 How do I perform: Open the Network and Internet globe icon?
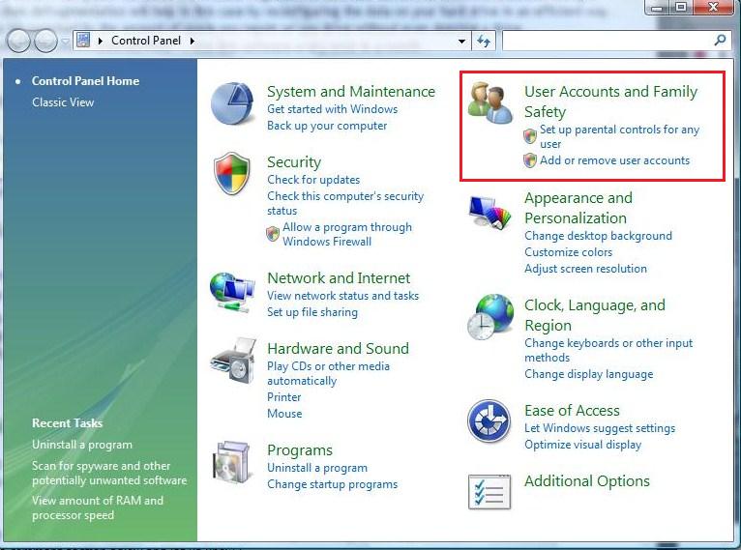point(232,292)
